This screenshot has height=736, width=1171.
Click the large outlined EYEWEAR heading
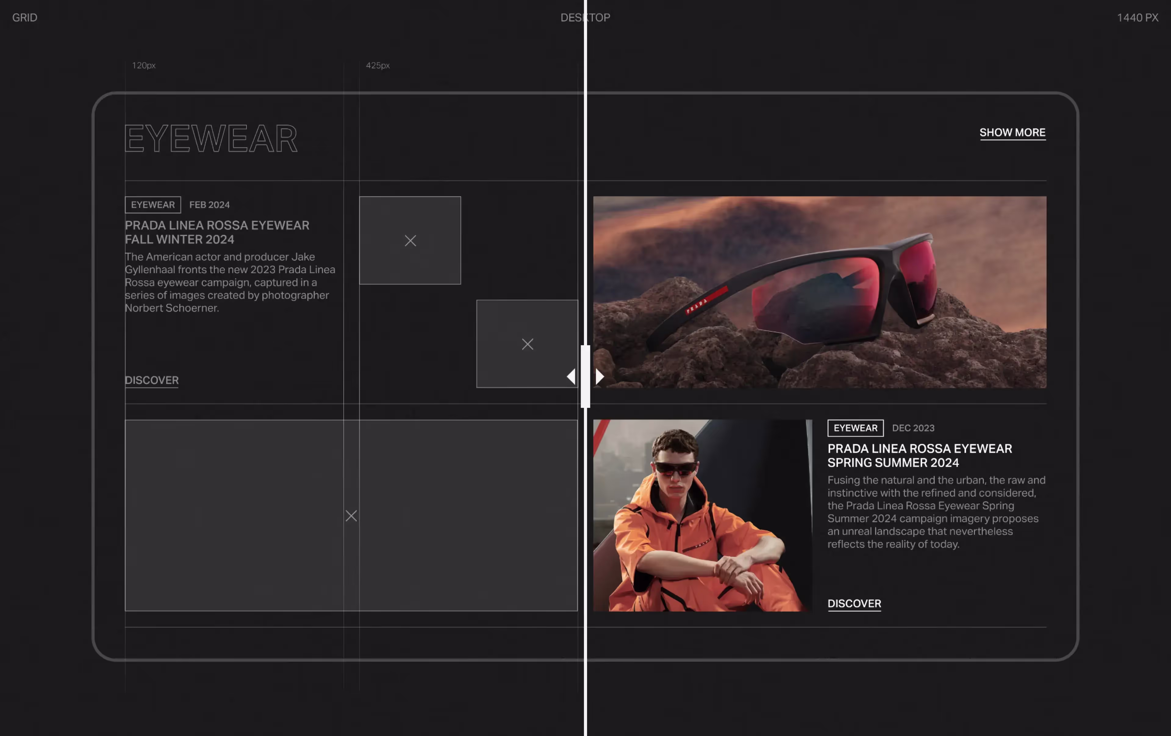click(x=211, y=138)
